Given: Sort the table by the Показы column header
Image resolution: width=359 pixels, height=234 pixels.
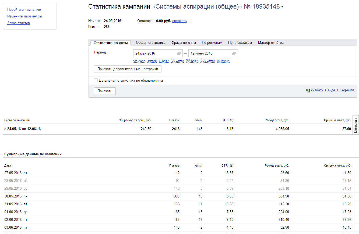Looking at the screenshot, I should click(x=174, y=165).
